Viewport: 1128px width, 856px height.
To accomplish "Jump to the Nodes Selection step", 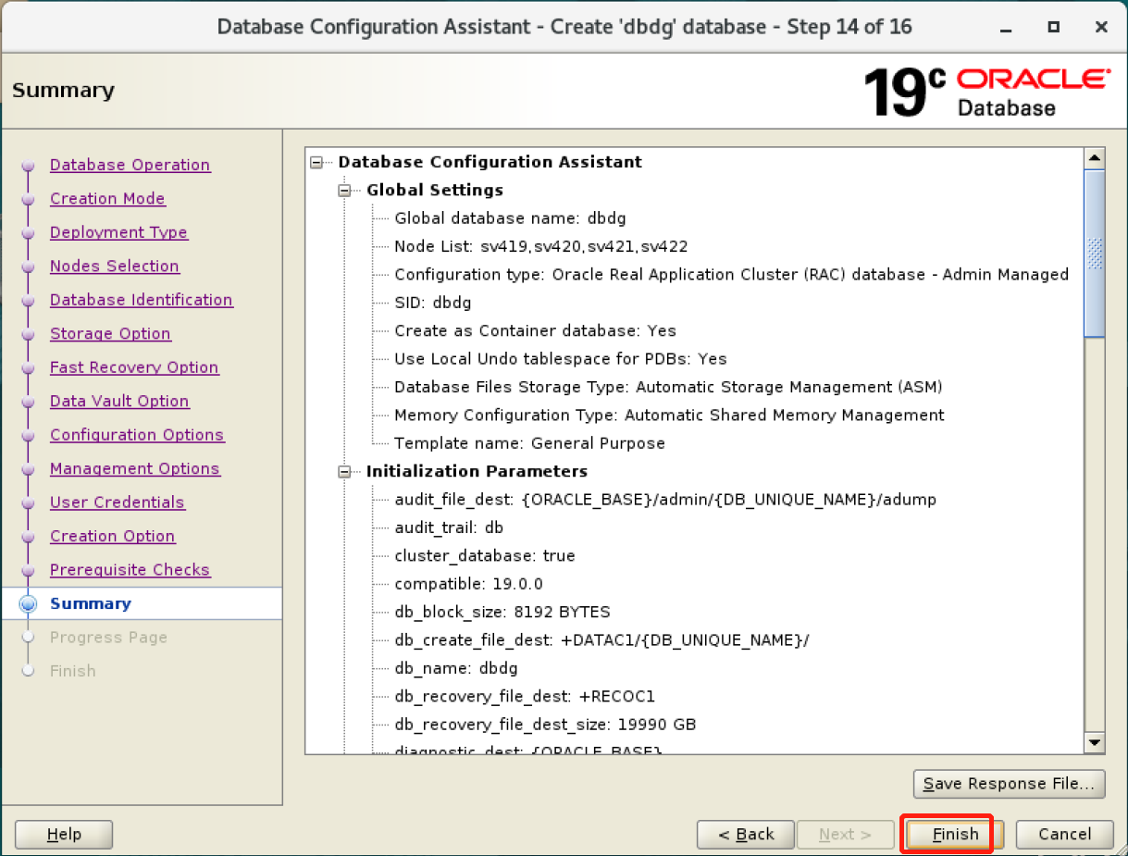I will 115,267.
